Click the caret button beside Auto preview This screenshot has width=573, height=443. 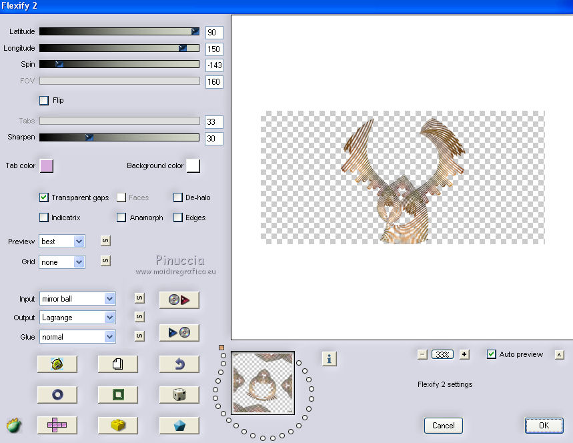click(x=559, y=354)
